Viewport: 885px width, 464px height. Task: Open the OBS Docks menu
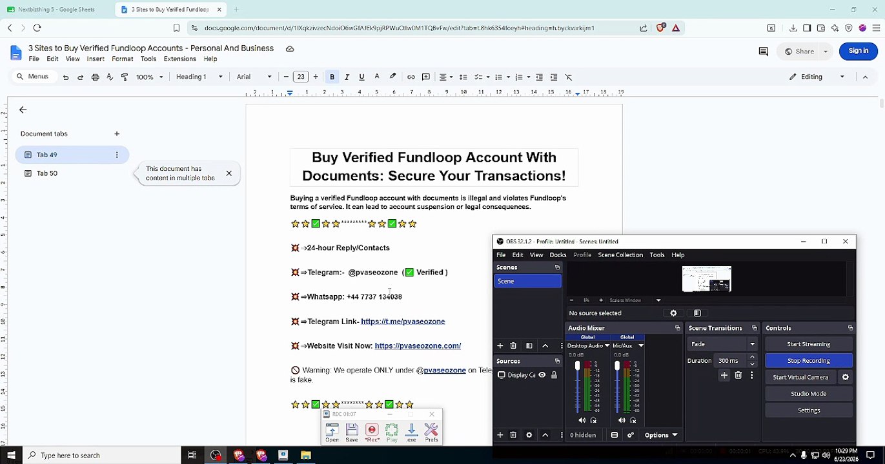click(x=558, y=255)
